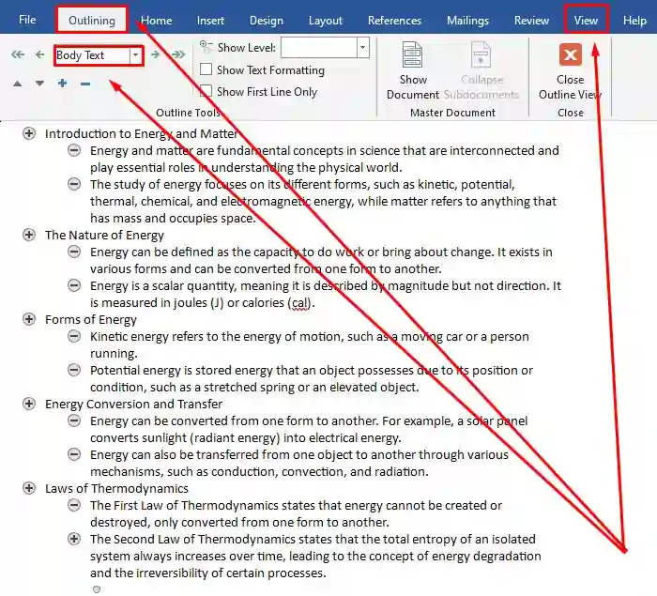Promote to Heading 1 double-left arrow
Image resolution: width=657 pixels, height=596 pixels.
(x=18, y=54)
